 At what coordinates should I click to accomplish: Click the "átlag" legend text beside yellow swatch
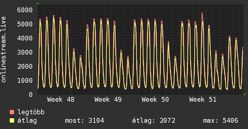click(x=28, y=121)
